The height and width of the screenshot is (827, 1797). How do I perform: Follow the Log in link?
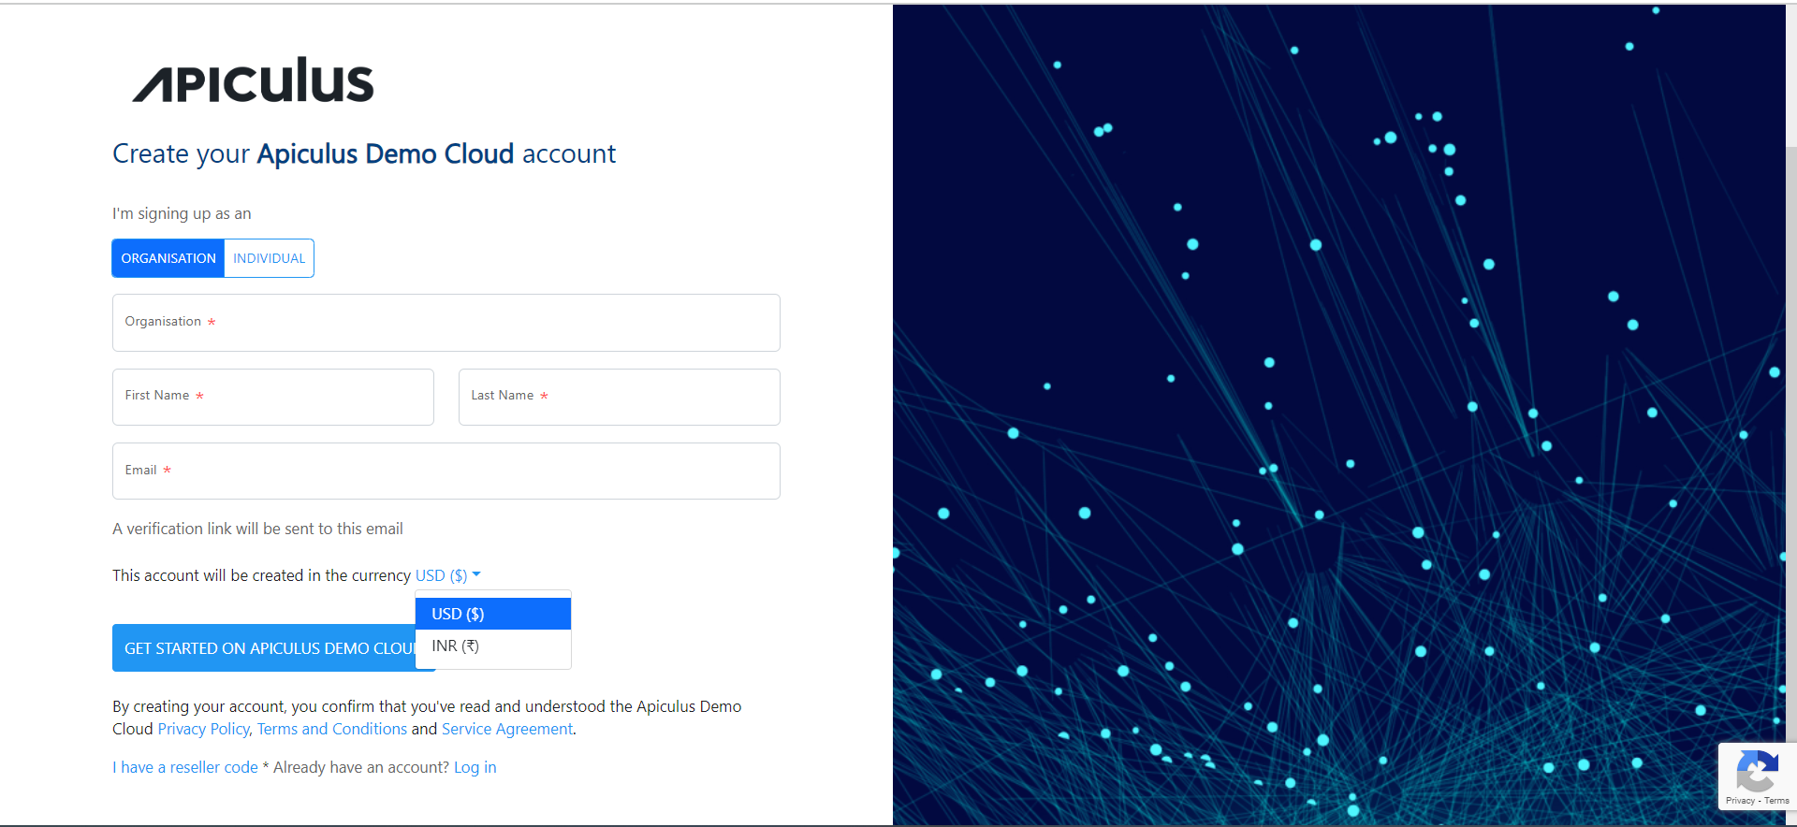[x=475, y=767]
